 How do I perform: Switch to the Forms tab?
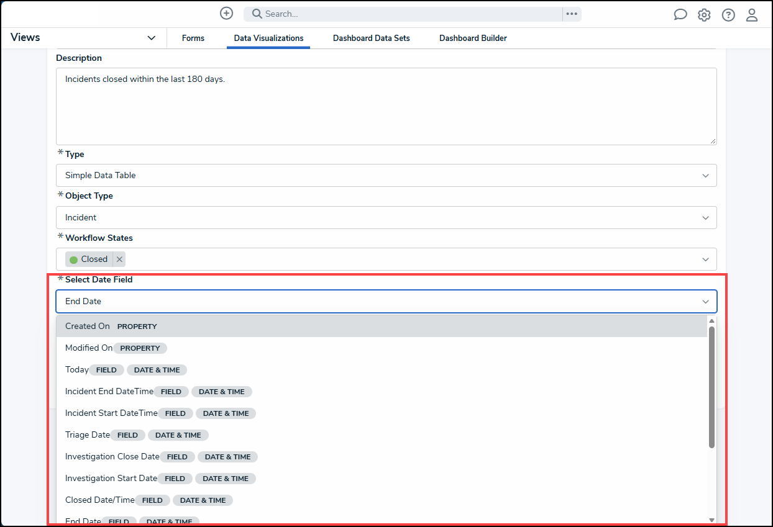pyautogui.click(x=193, y=38)
